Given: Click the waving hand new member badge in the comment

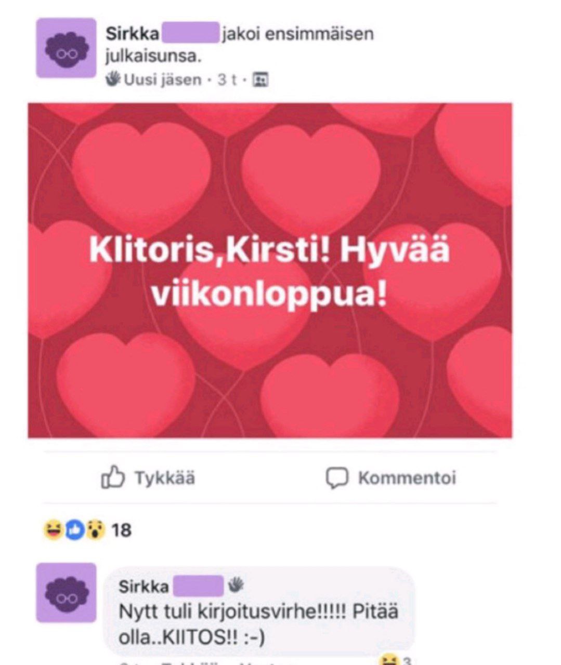Looking at the screenshot, I should (x=236, y=584).
